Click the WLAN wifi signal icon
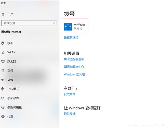 tap(3, 52)
